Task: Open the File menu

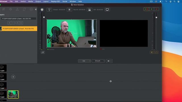Action: [11, 1]
